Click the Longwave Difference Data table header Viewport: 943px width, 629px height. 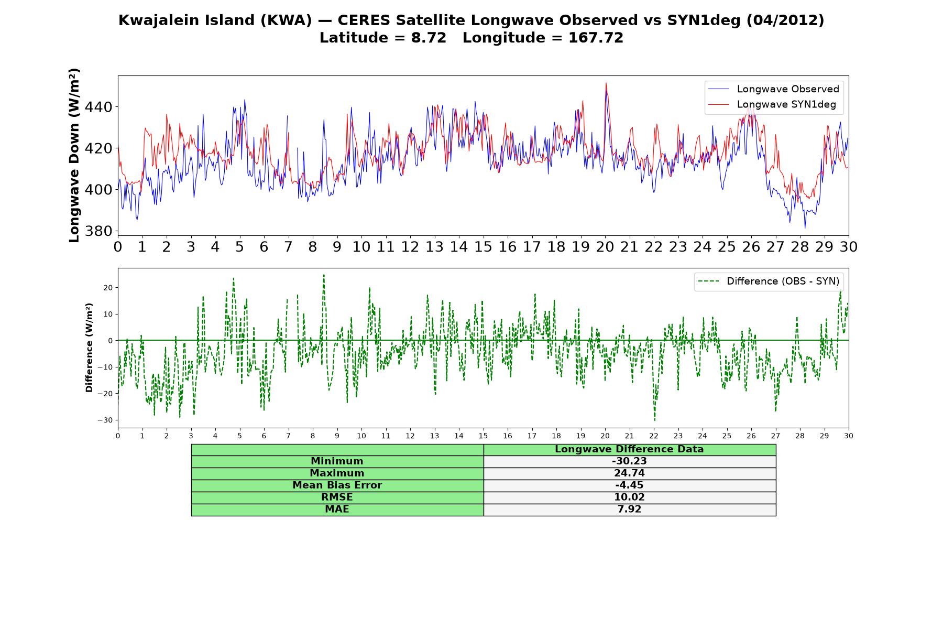point(629,449)
